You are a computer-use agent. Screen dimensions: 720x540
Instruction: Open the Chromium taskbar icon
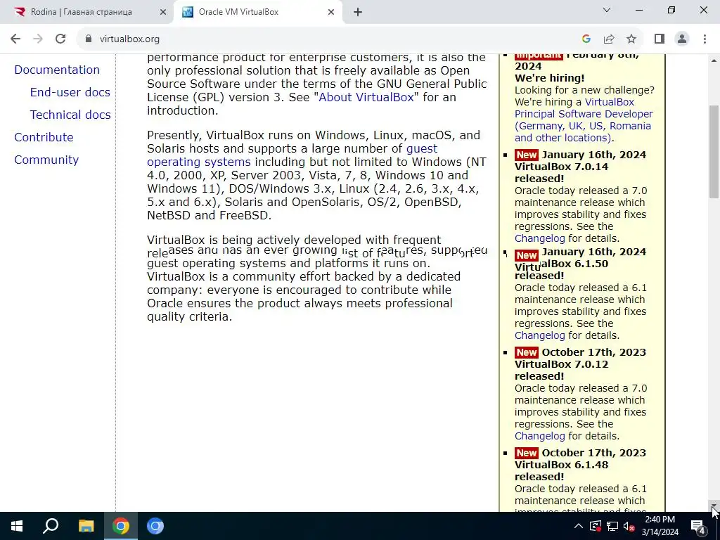click(x=155, y=526)
